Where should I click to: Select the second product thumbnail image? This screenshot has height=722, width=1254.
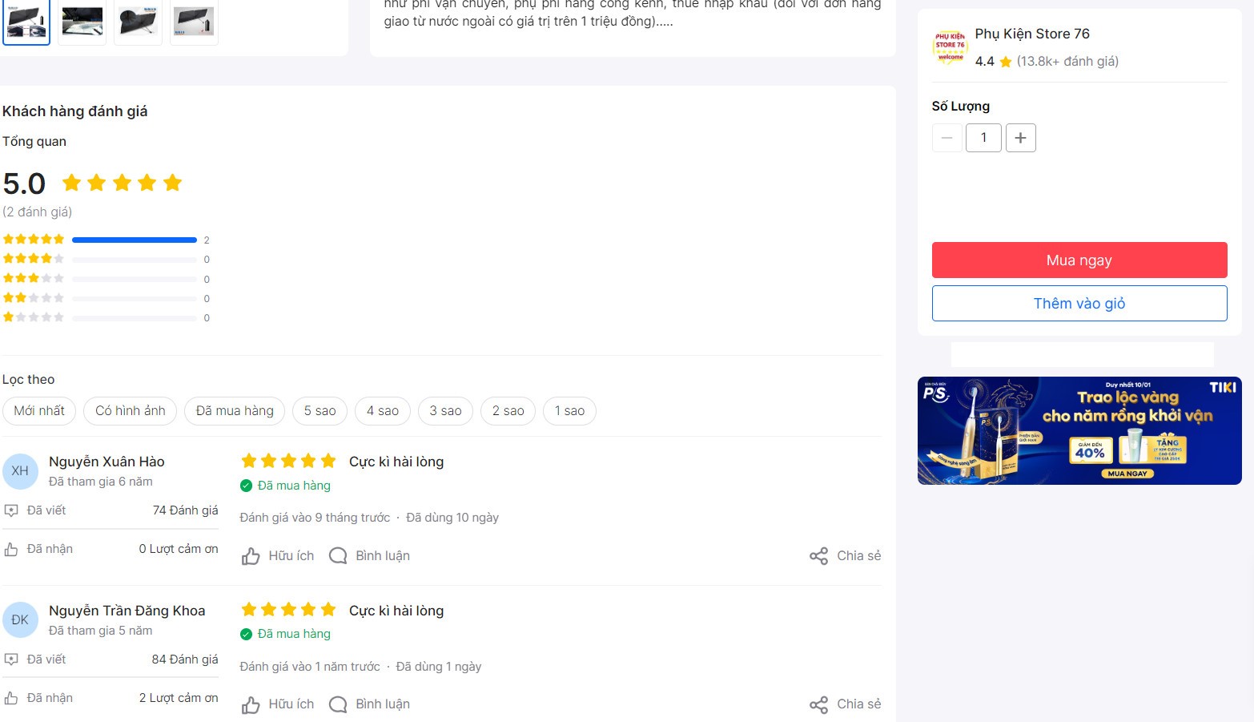82,21
